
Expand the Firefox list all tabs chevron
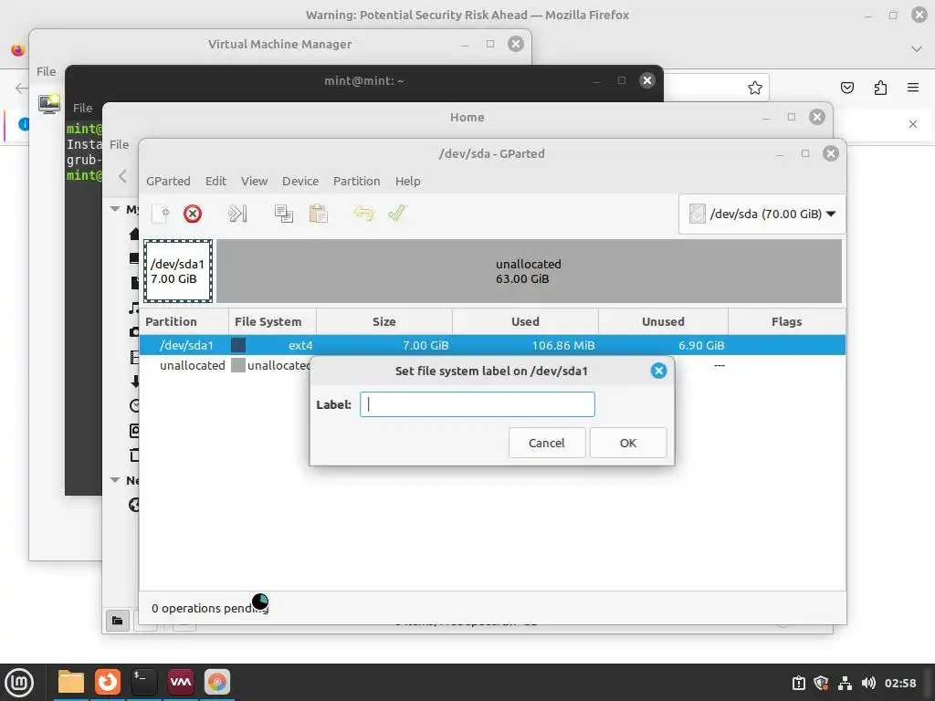click(917, 49)
